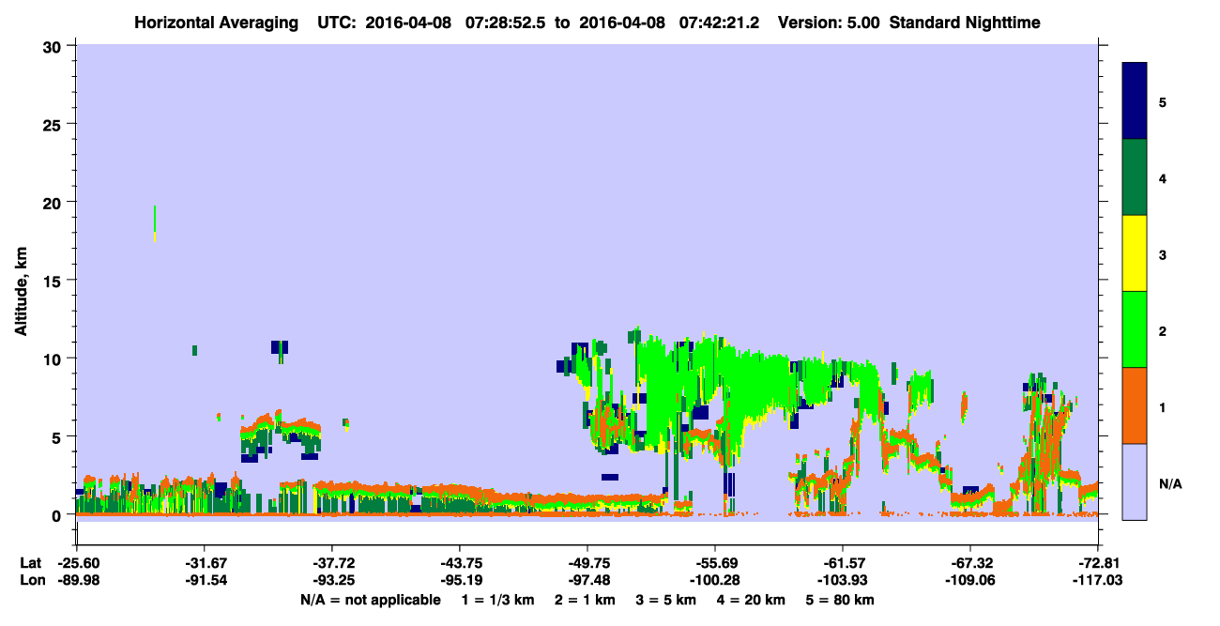
Task: Click longitude value '-100.28'
Action: click(715, 581)
